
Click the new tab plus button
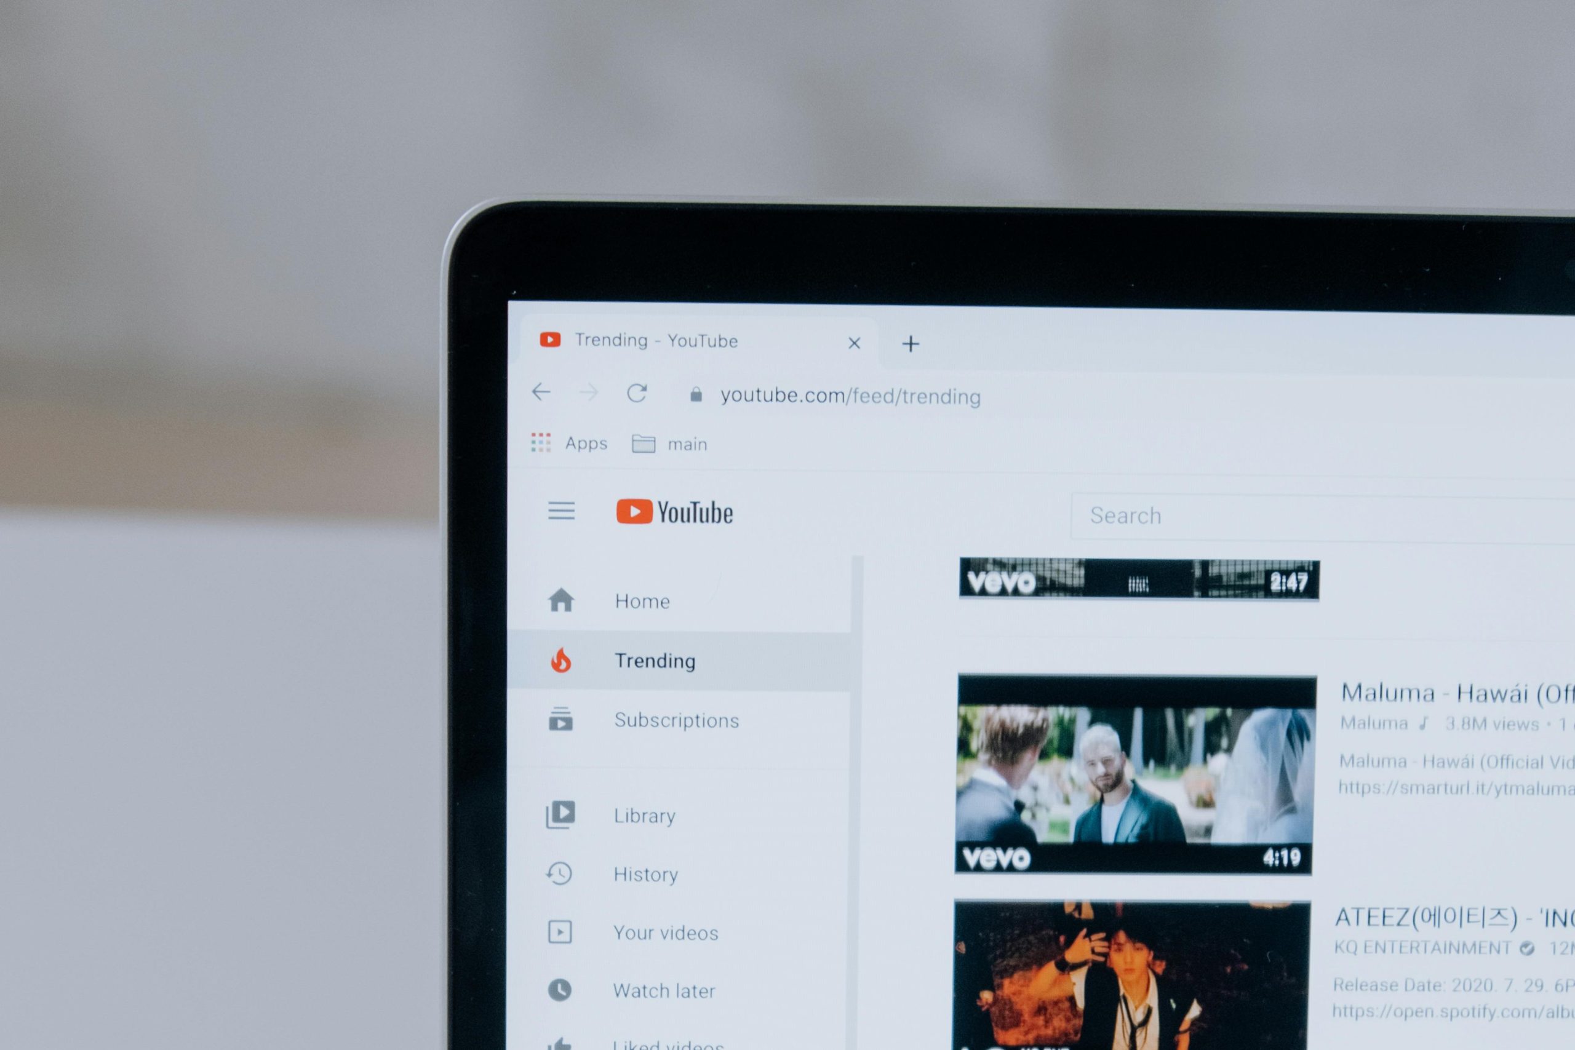tap(913, 342)
